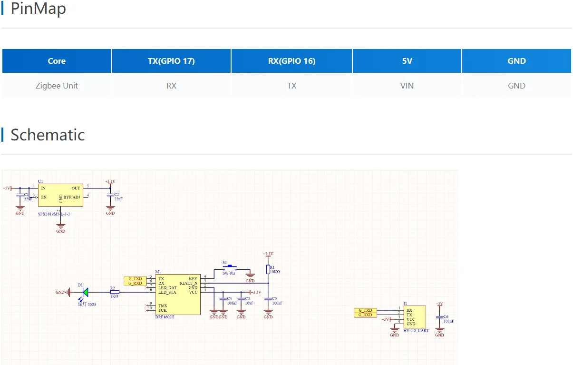Click the Schematic section heading
Screen dimensions: 573x365
[48, 135]
